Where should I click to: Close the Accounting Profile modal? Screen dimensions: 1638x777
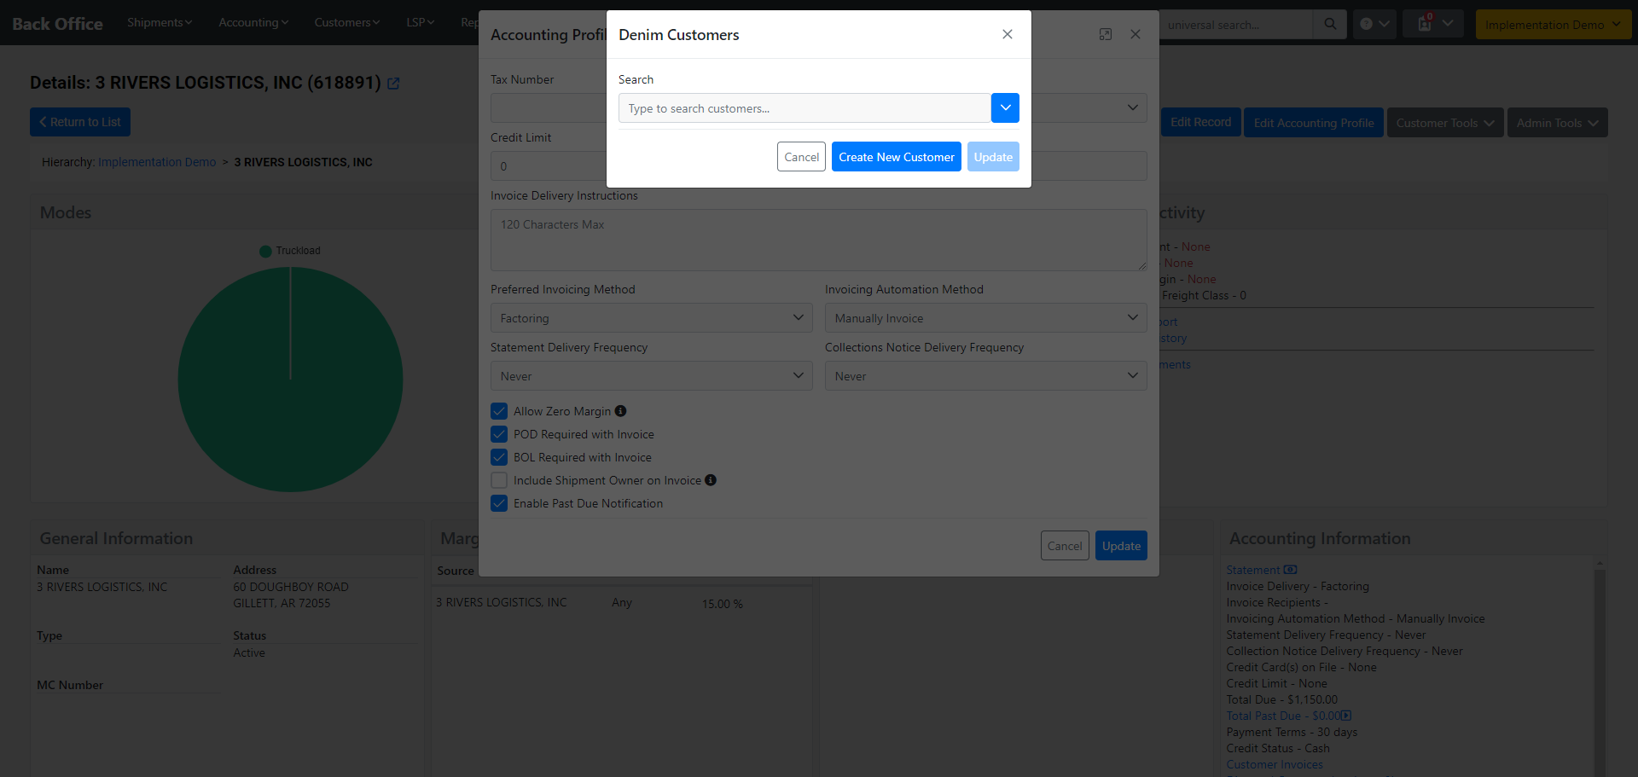point(1136,34)
